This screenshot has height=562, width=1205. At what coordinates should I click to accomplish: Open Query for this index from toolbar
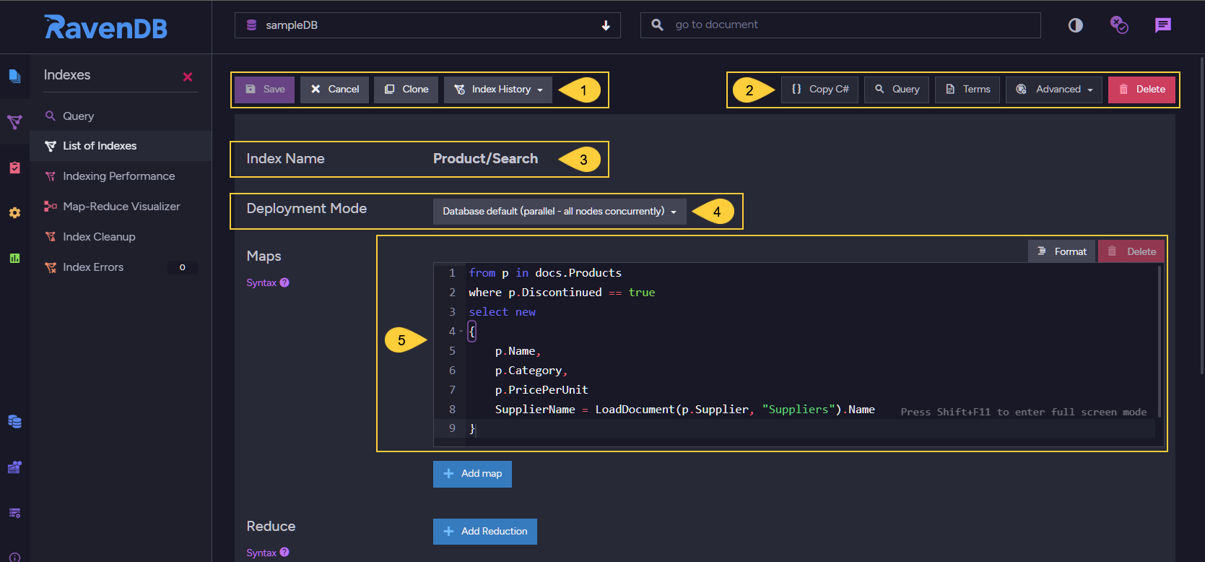(897, 90)
